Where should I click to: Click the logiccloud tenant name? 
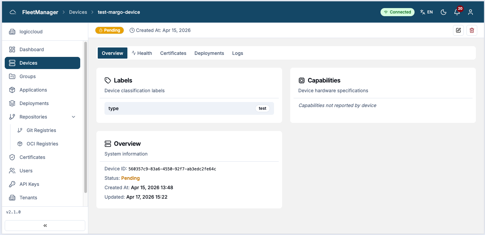coord(31,32)
